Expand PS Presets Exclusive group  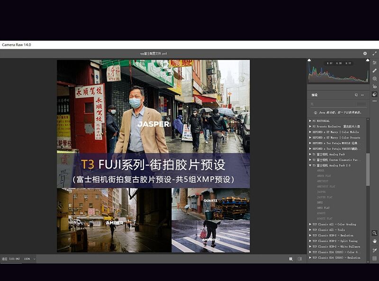click(310, 126)
